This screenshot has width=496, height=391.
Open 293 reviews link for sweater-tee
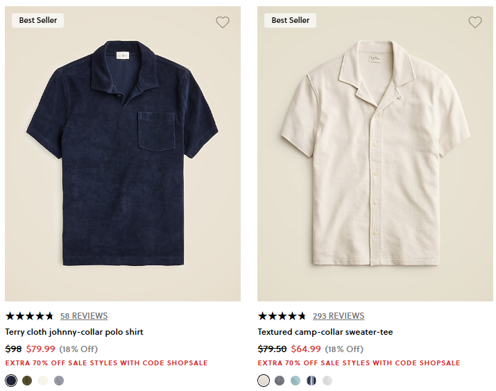[339, 316]
